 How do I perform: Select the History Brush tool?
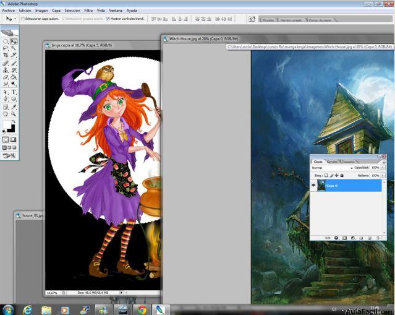point(14,70)
